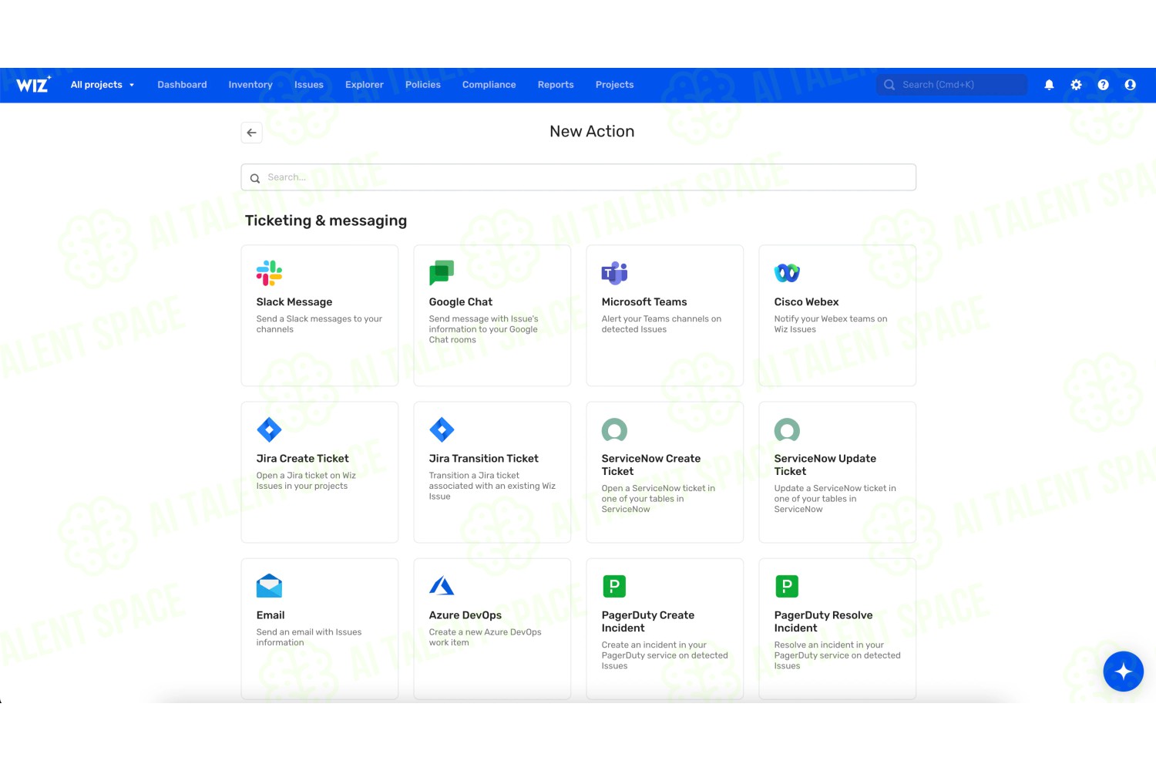Viewport: 1156px width, 771px height.
Task: Click the PagerDuty Resolve Incident icon
Action: point(787,586)
